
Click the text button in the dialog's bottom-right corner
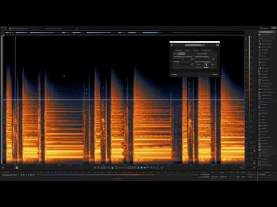215,75
